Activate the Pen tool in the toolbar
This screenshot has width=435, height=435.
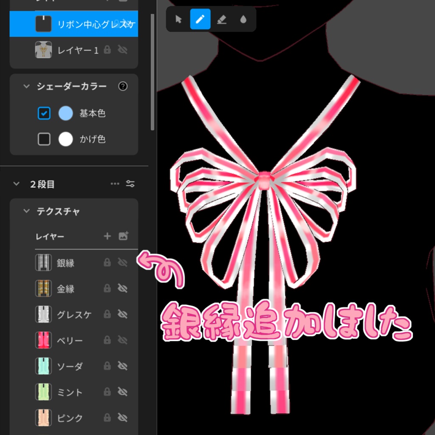[x=201, y=19]
